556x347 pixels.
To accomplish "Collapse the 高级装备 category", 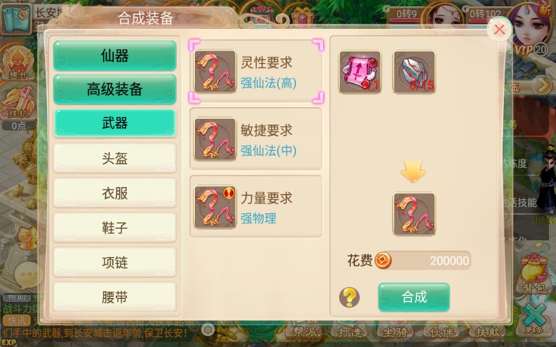I will click(115, 89).
